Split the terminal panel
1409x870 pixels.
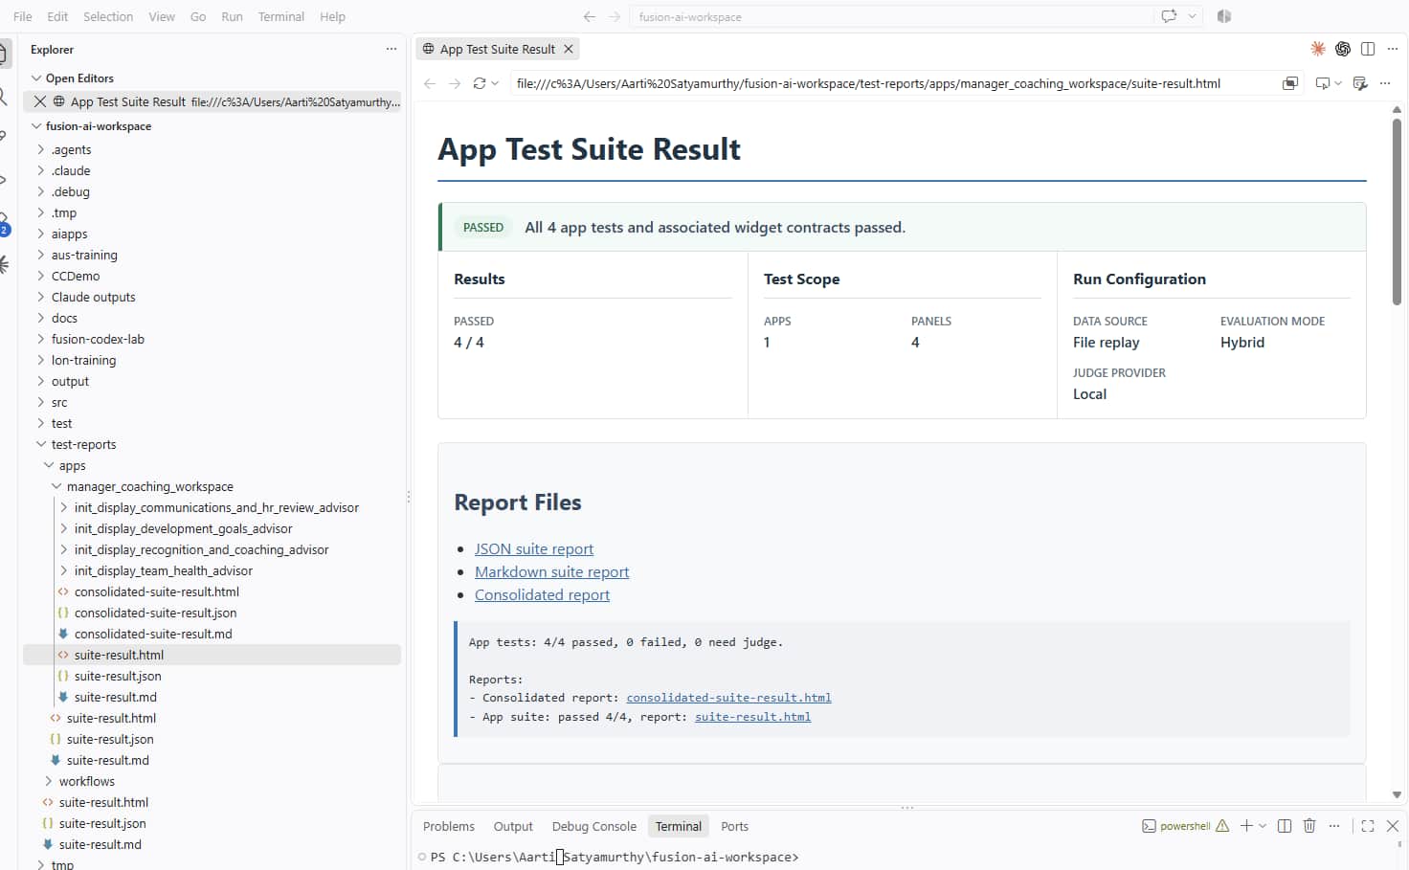point(1285,826)
